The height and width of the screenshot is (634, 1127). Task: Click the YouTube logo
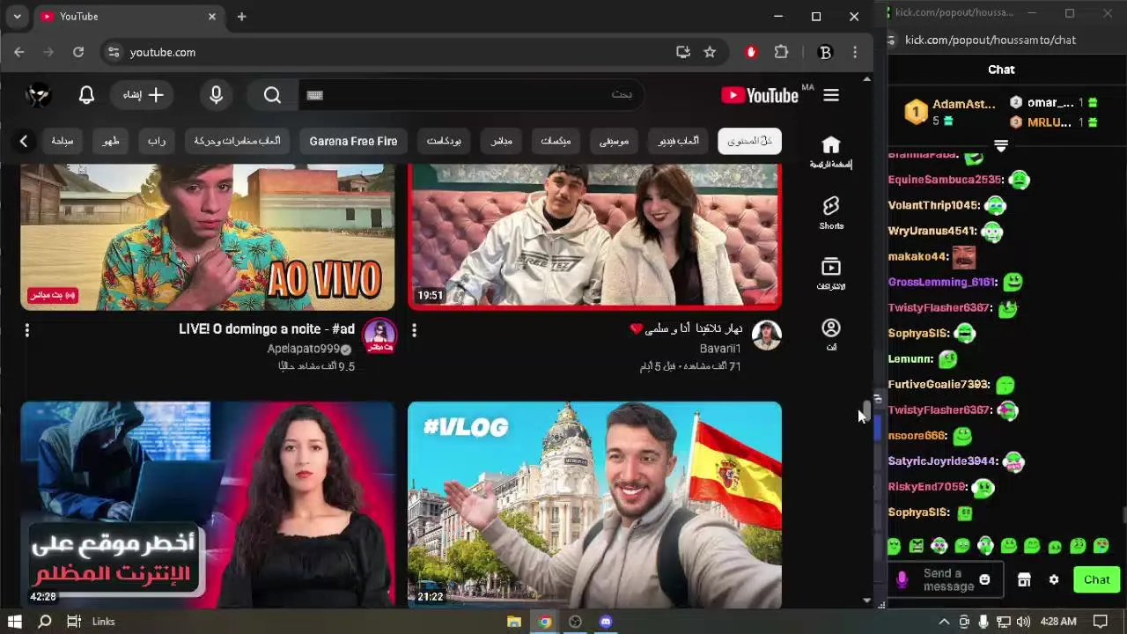coord(760,95)
